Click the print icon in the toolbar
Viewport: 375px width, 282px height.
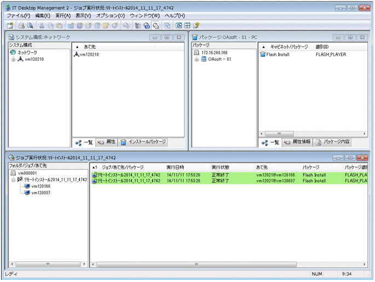[21, 26]
